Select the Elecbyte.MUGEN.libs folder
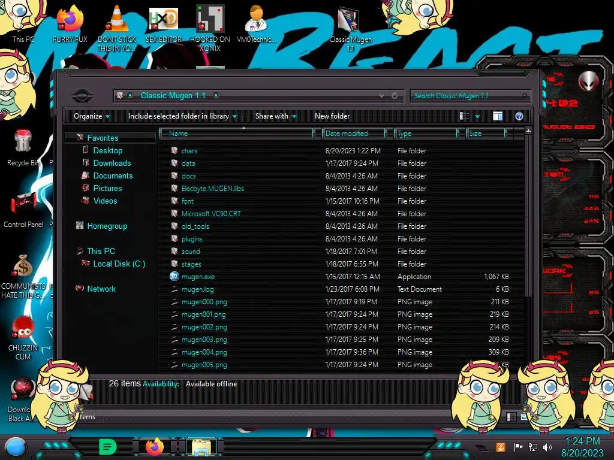Viewport: 614px width, 460px height. click(x=213, y=188)
